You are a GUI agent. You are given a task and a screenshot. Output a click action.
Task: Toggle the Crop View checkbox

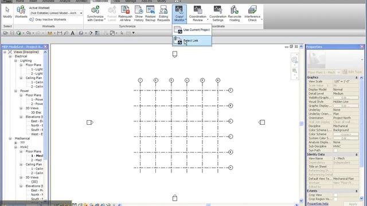pyautogui.click(x=335, y=195)
